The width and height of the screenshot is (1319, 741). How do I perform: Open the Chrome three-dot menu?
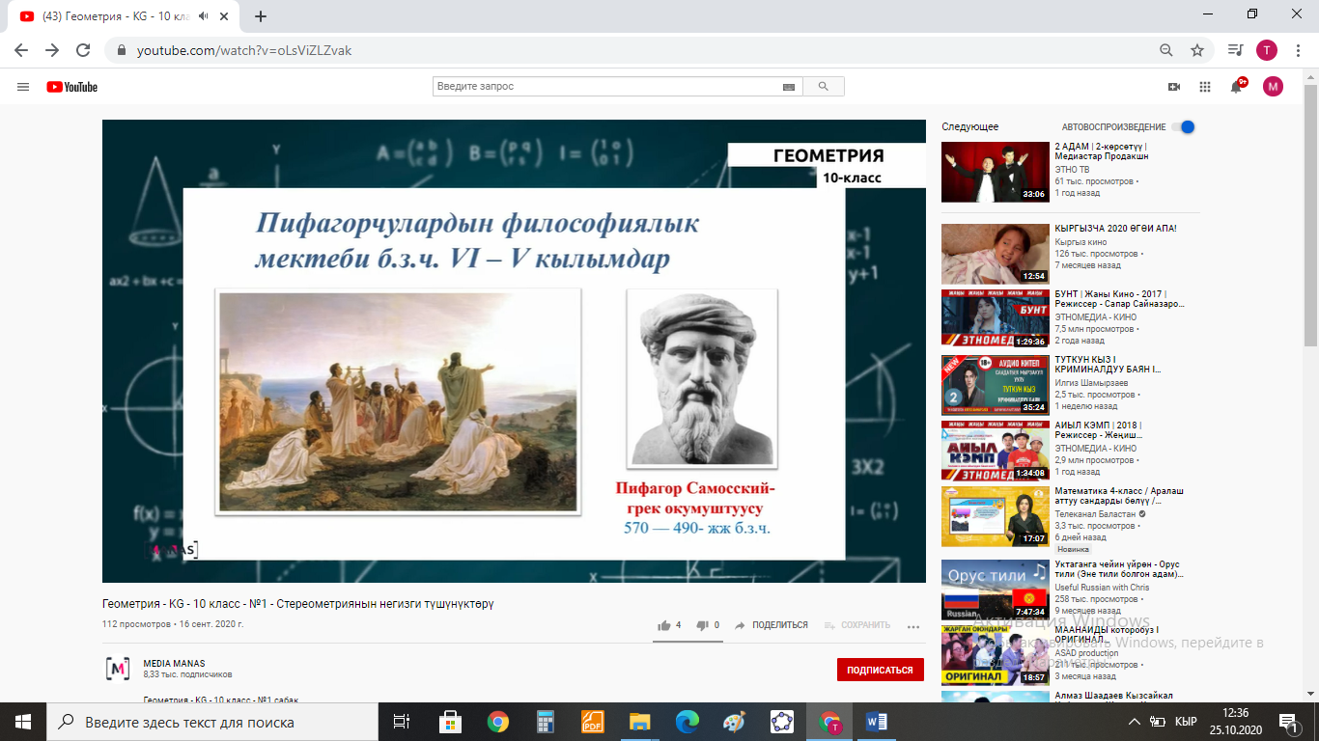1297,50
